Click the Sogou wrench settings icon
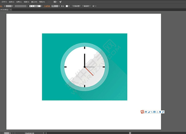 [163, 112]
